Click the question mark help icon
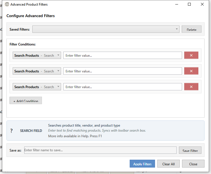 (12, 130)
